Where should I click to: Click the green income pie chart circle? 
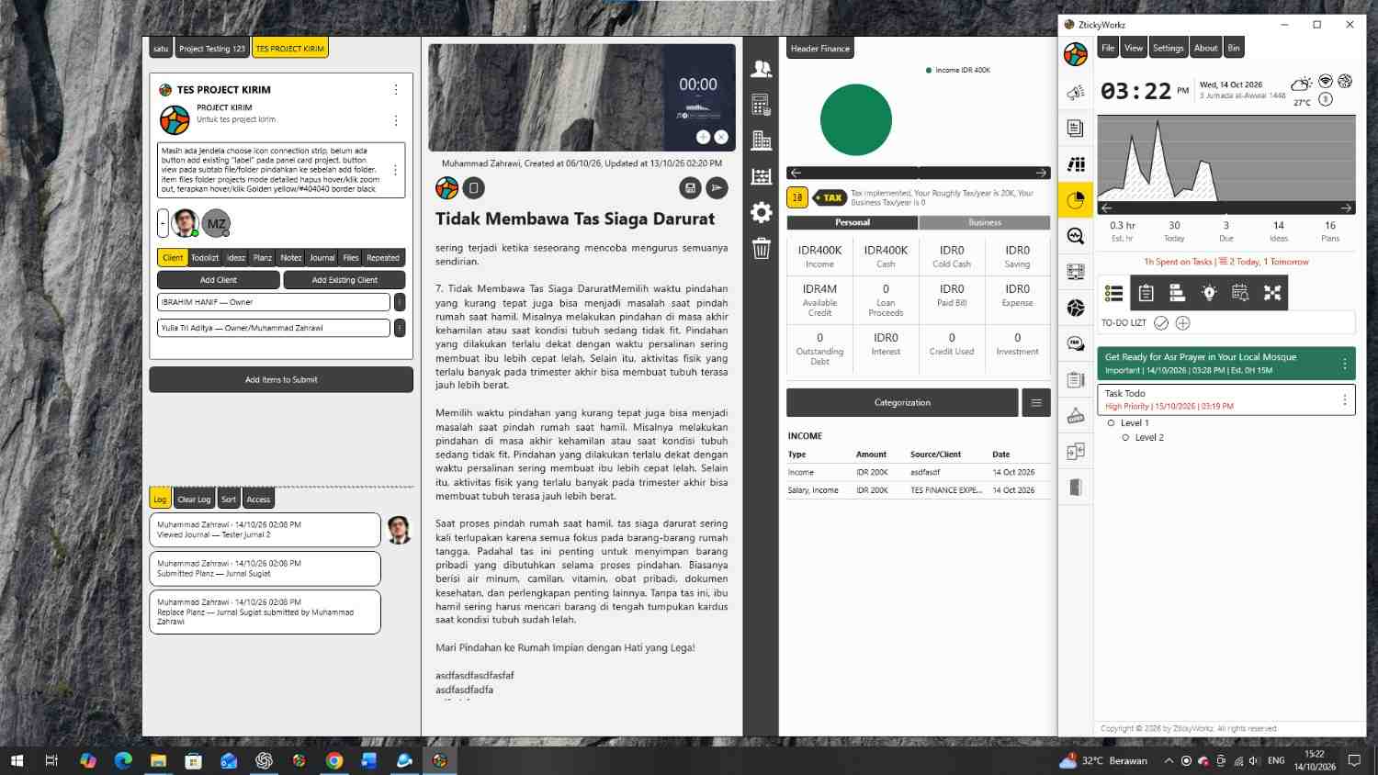(x=856, y=120)
